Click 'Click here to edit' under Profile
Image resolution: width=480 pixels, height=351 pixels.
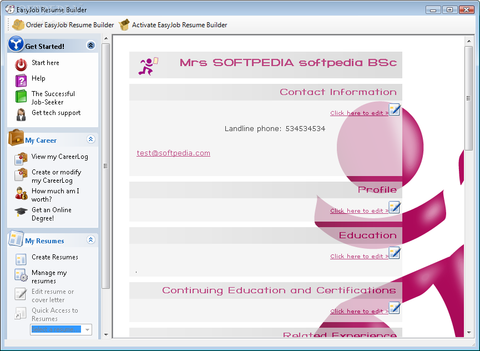(x=359, y=210)
